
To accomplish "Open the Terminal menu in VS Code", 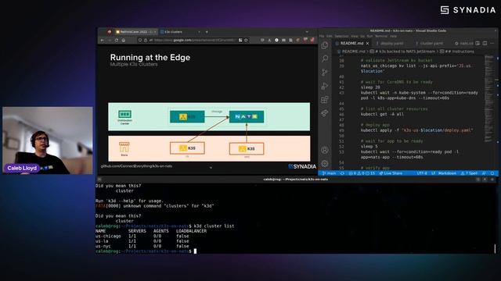I will click(381, 37).
